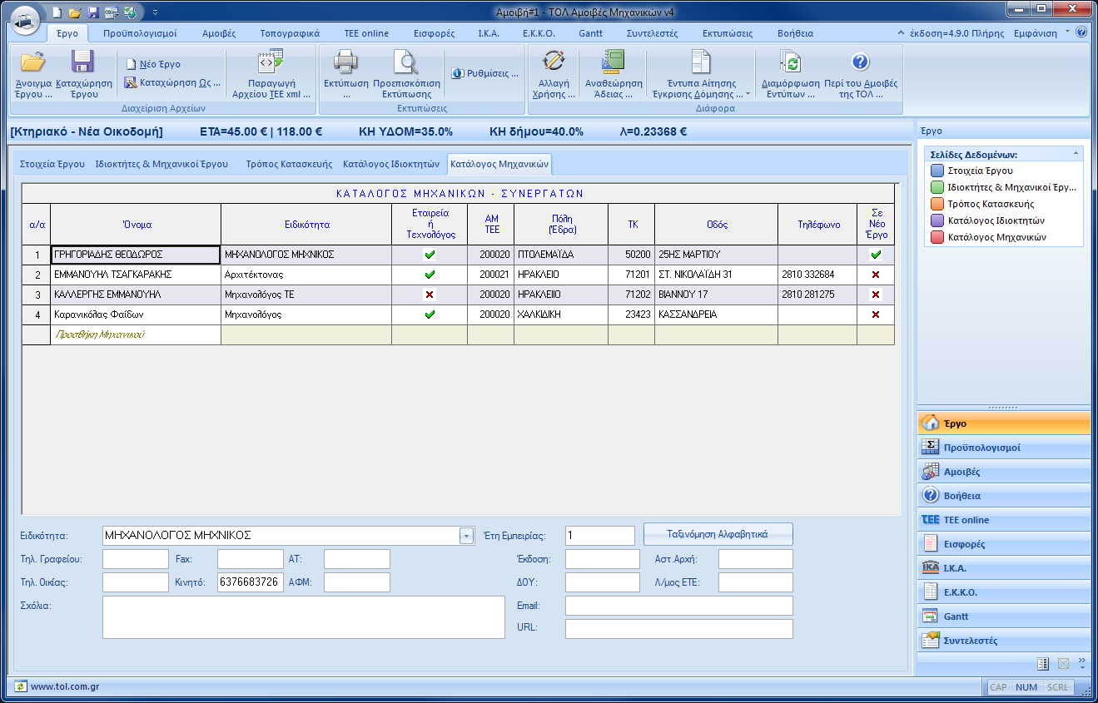The image size is (1098, 703).
Task: Click the quick access save diskette icon
Action: tap(93, 12)
